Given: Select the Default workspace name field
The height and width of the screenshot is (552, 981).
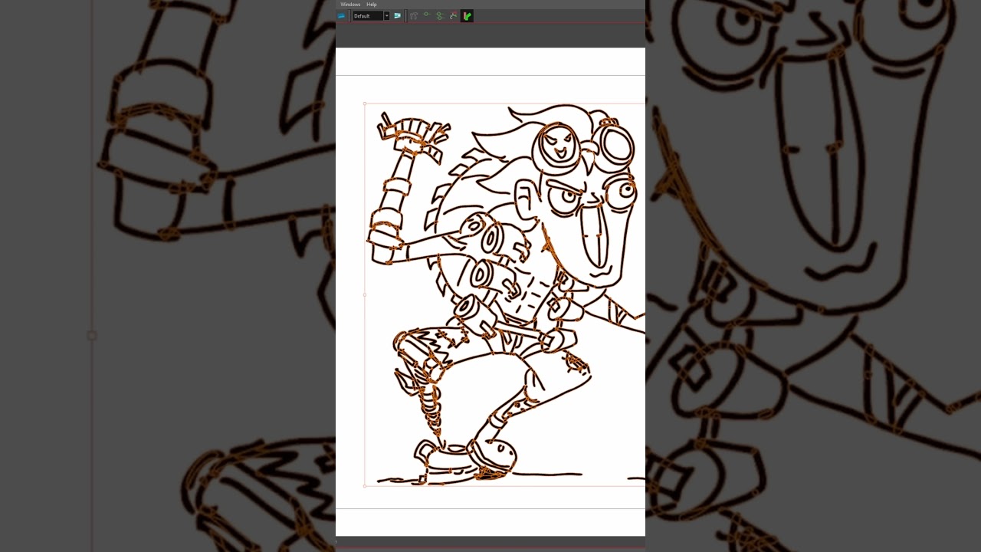Looking at the screenshot, I should coord(368,15).
